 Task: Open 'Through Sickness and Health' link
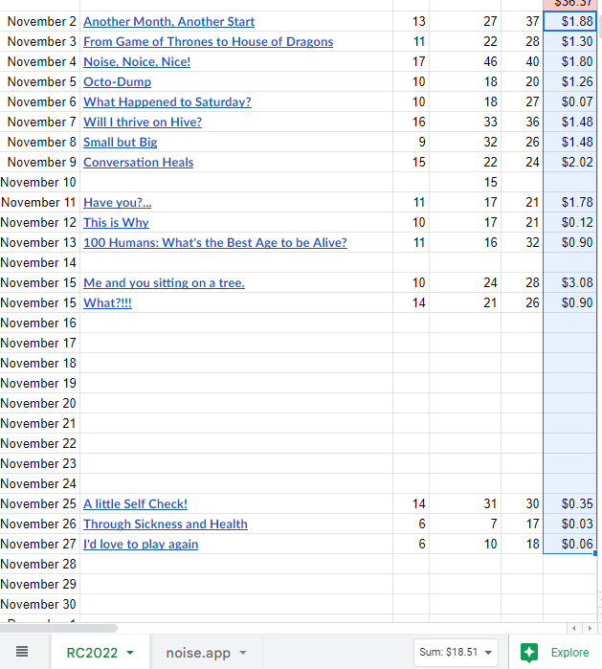tap(166, 524)
